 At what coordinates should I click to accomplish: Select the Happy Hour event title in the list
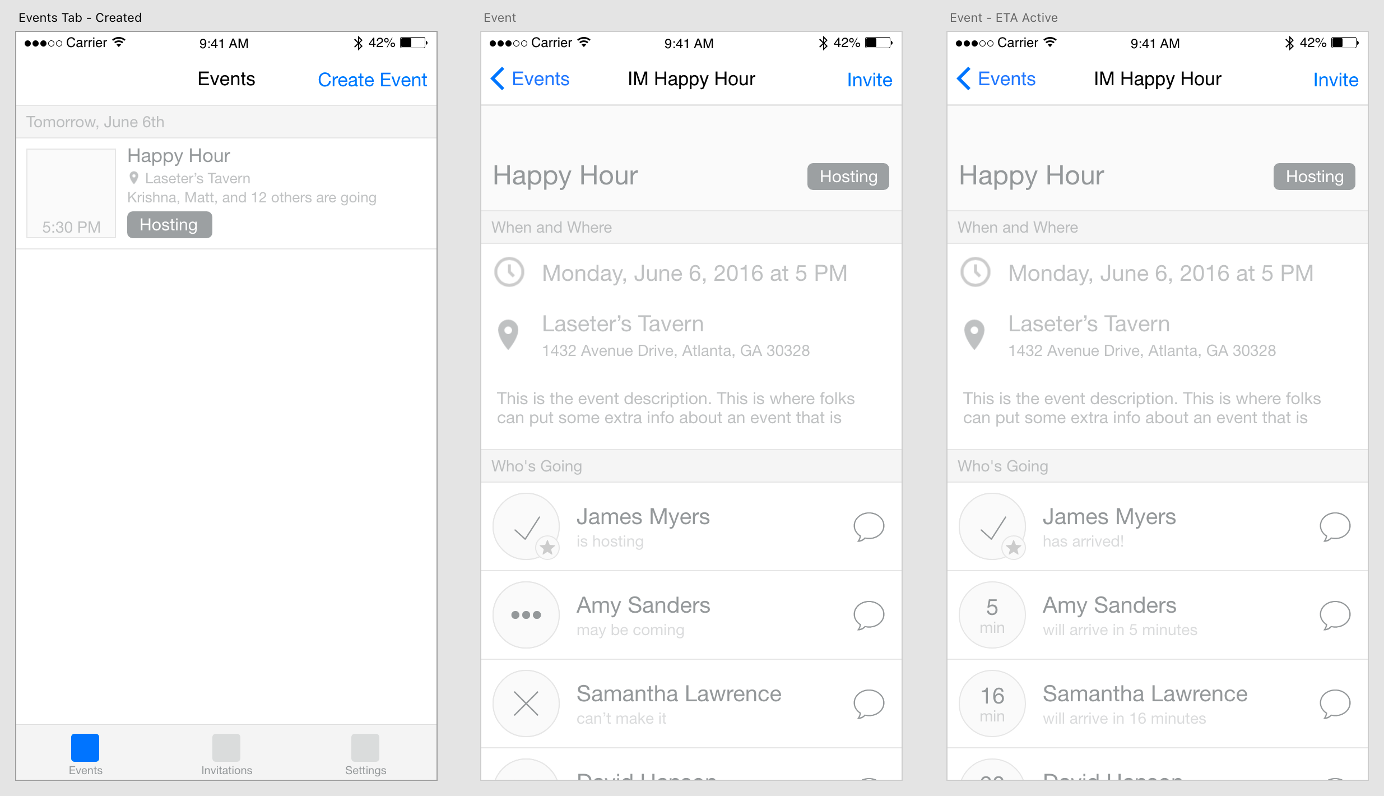coord(179,156)
